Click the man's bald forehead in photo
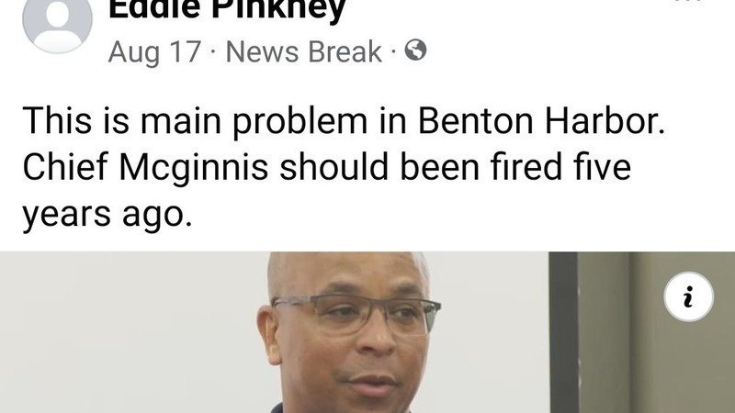Image resolution: width=735 pixels, height=413 pixels. (x=349, y=272)
